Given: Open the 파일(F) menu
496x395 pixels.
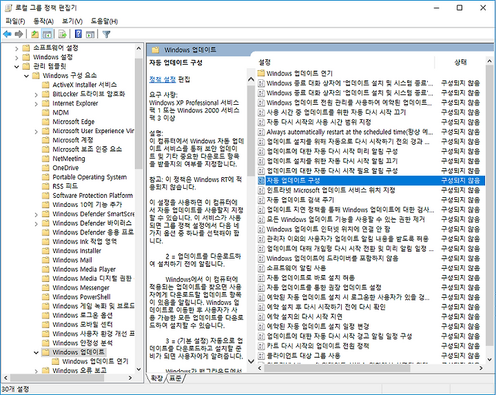Looking at the screenshot, I should click(x=15, y=21).
